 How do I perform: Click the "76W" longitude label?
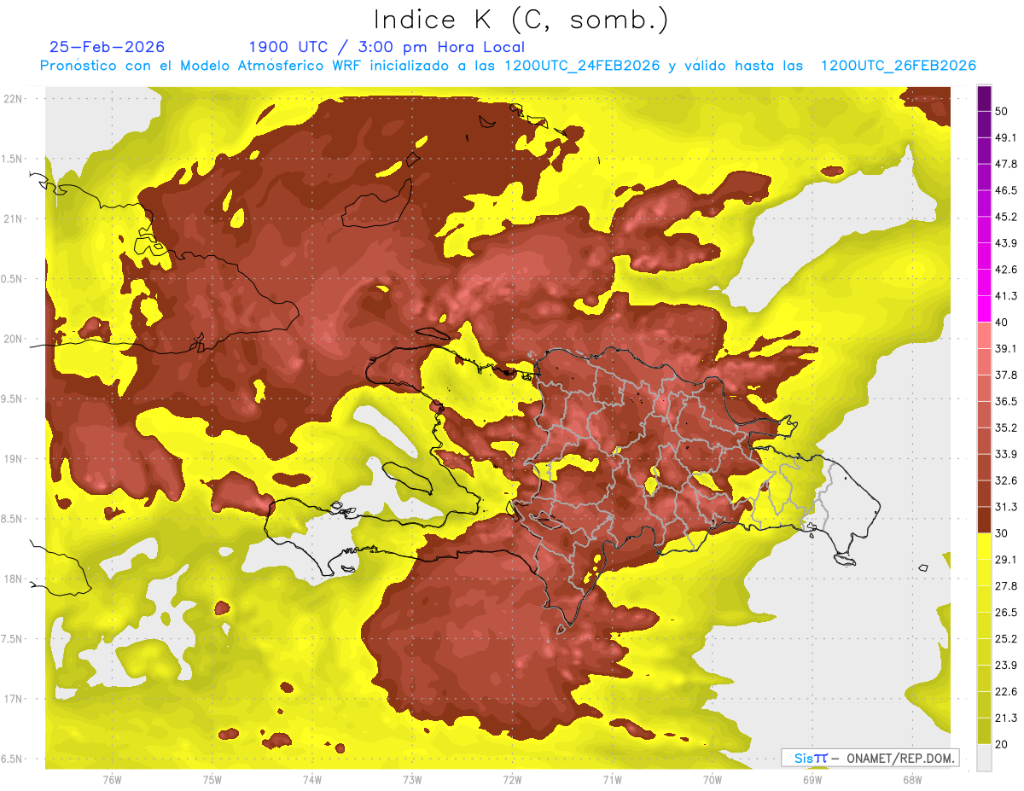tap(112, 779)
